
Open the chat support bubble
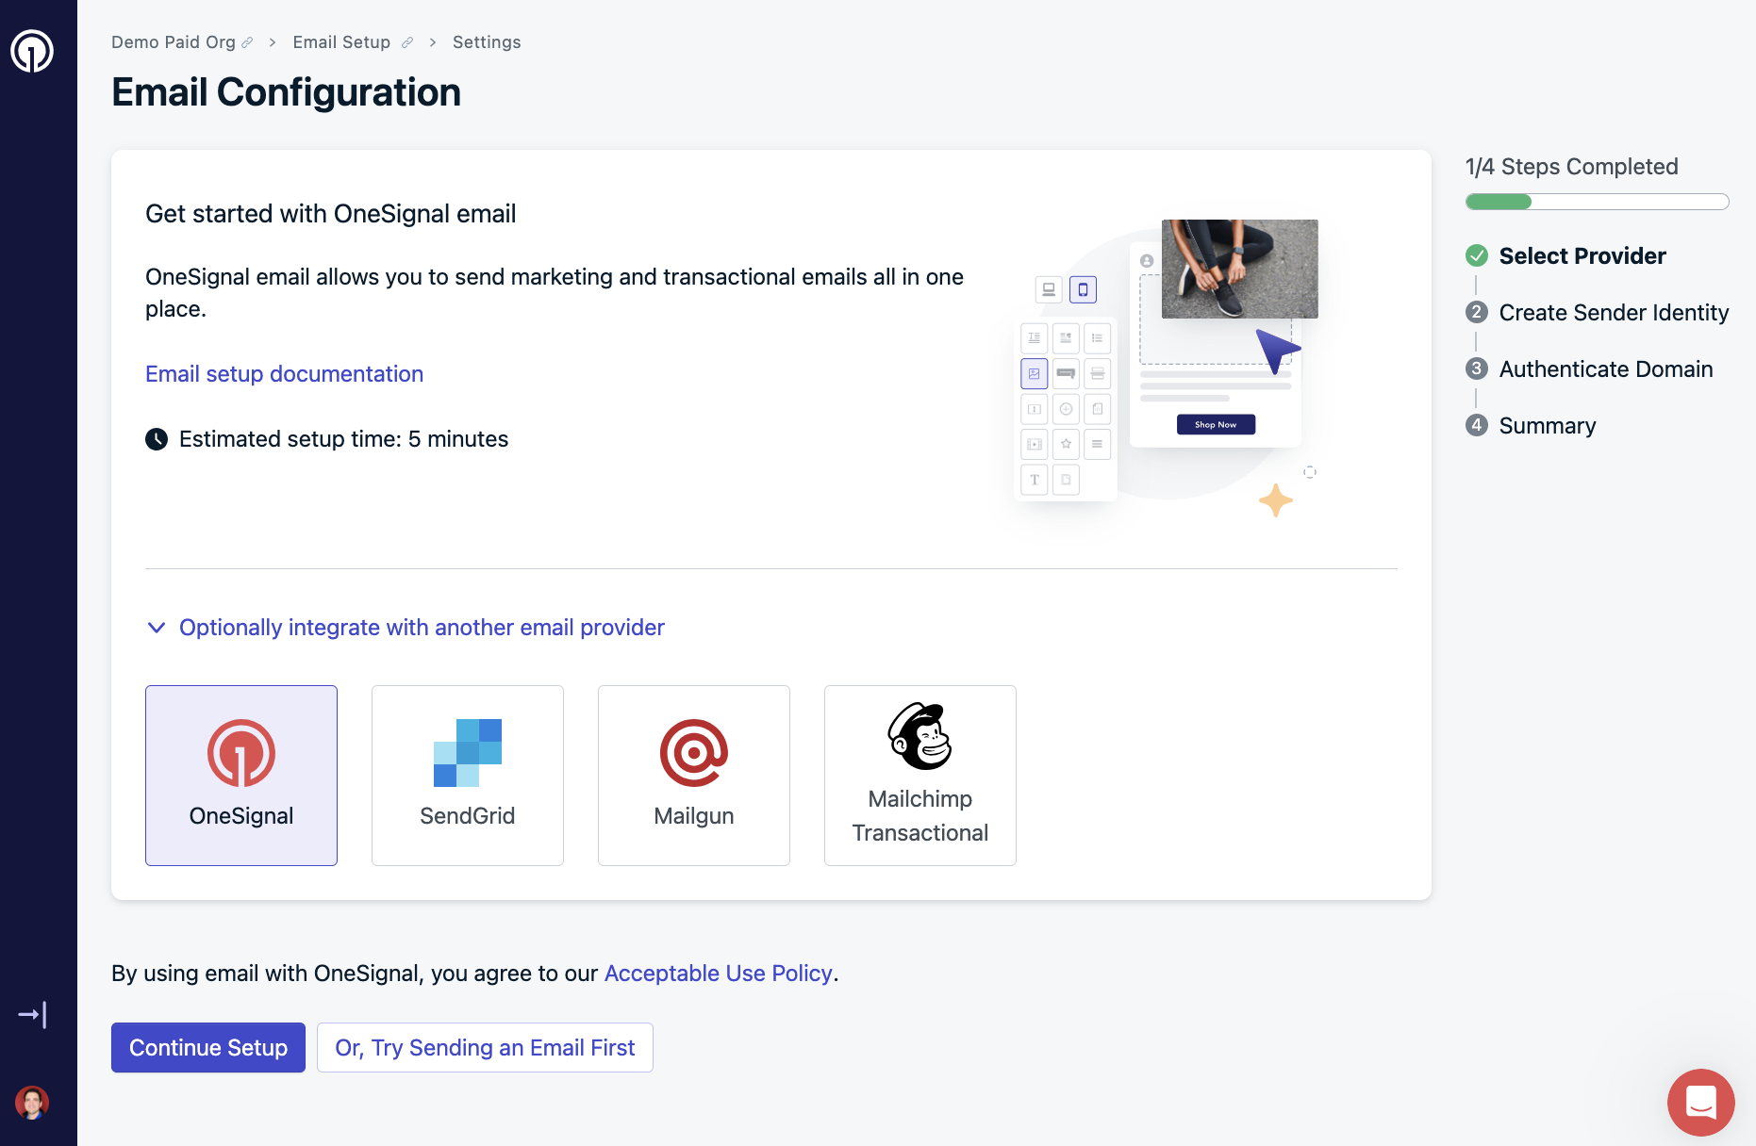coord(1701,1103)
